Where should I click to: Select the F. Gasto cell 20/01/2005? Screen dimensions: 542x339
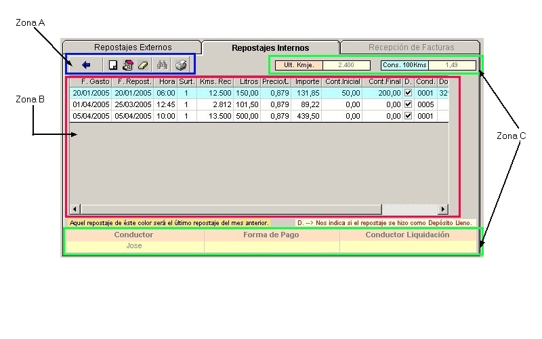click(x=91, y=93)
